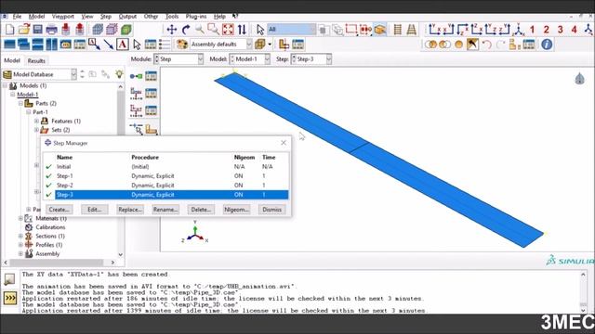The height and width of the screenshot is (334, 595).
Task: Click the Undo arrow in the toolbar
Action: pyautogui.click(x=486, y=45)
